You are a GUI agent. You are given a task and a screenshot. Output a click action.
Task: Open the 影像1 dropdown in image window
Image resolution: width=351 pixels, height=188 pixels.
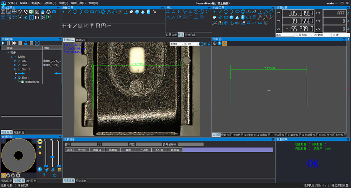(177, 44)
